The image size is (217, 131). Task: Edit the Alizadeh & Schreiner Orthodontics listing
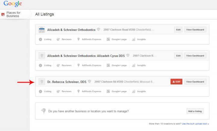(178, 30)
